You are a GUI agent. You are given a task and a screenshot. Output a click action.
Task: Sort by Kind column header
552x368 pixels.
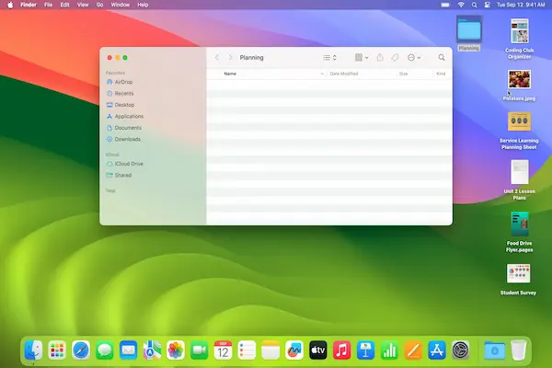441,74
